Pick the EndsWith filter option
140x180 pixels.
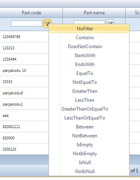tap(89, 64)
